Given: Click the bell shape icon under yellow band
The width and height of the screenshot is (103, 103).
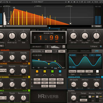Looking at the screenshot, I should pos(45,75).
